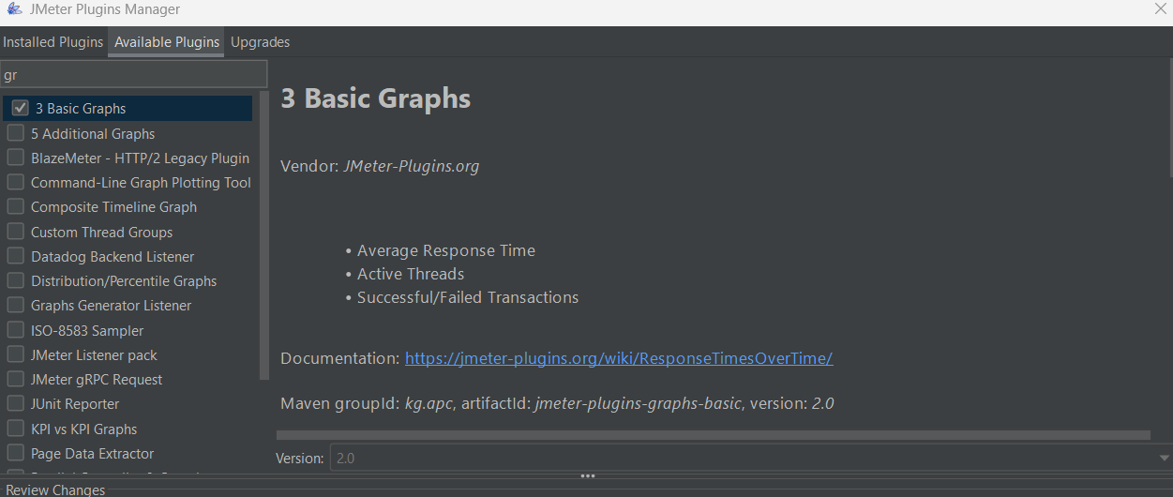
Task: Tick the Datadog Backend Listener checkbox
Action: (15, 256)
